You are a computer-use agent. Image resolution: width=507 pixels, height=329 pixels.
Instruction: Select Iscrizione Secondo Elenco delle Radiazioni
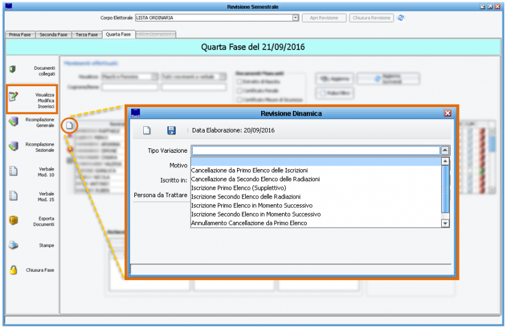[246, 197]
